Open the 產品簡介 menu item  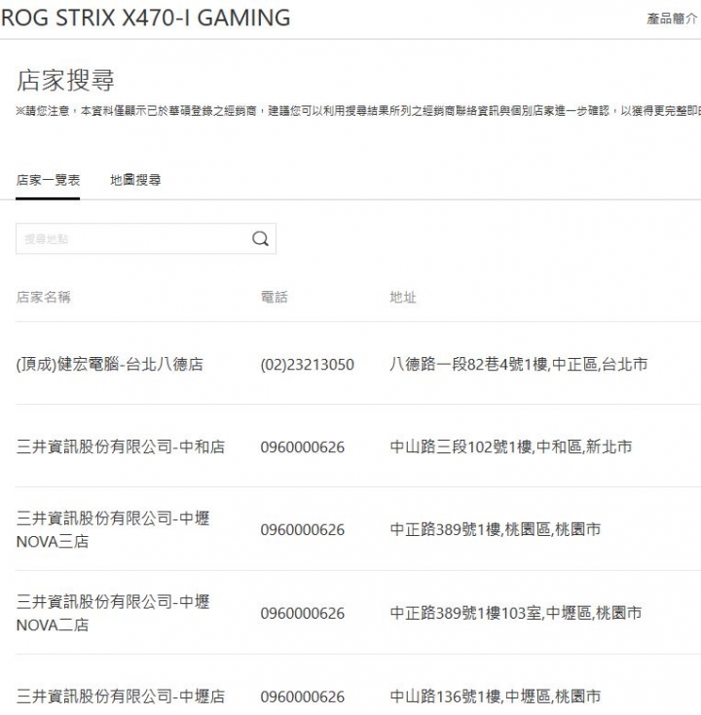pos(672,18)
